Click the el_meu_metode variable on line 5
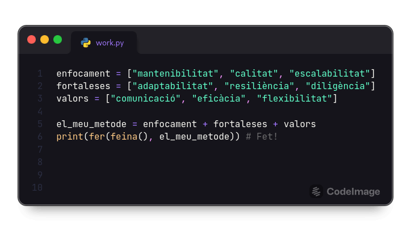The width and height of the screenshot is (411, 231). [91, 124]
